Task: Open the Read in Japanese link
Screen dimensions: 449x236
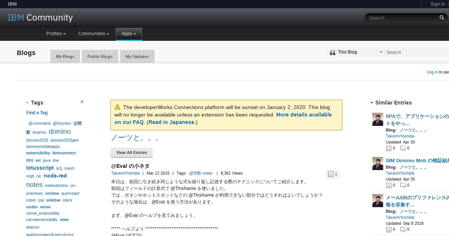Action: coord(172,122)
